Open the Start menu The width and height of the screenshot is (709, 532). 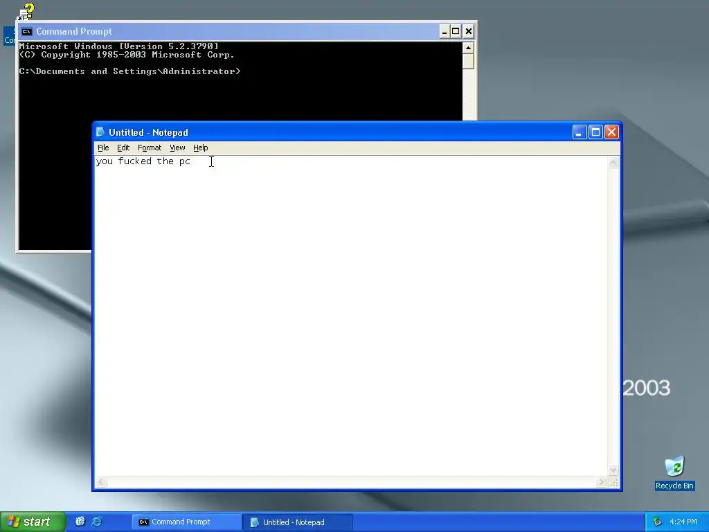(x=33, y=522)
